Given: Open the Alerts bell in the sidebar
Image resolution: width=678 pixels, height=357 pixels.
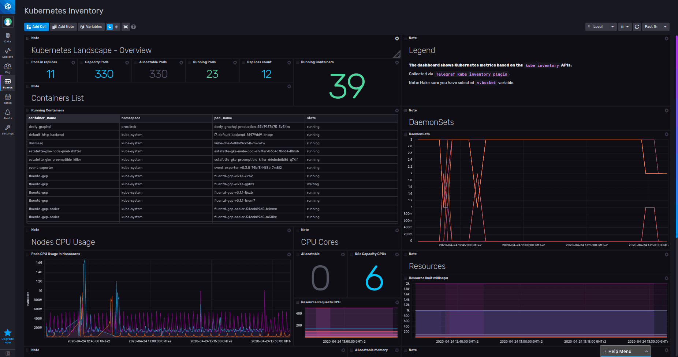Looking at the screenshot, I should [7, 114].
